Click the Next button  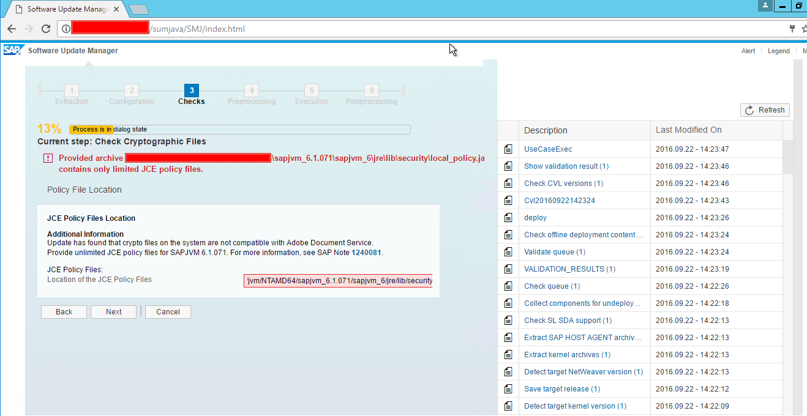[114, 312]
